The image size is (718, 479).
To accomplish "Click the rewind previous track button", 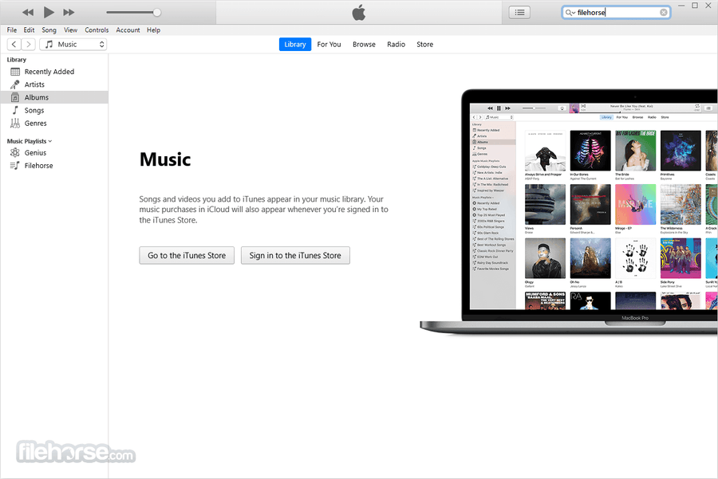I will tap(28, 12).
